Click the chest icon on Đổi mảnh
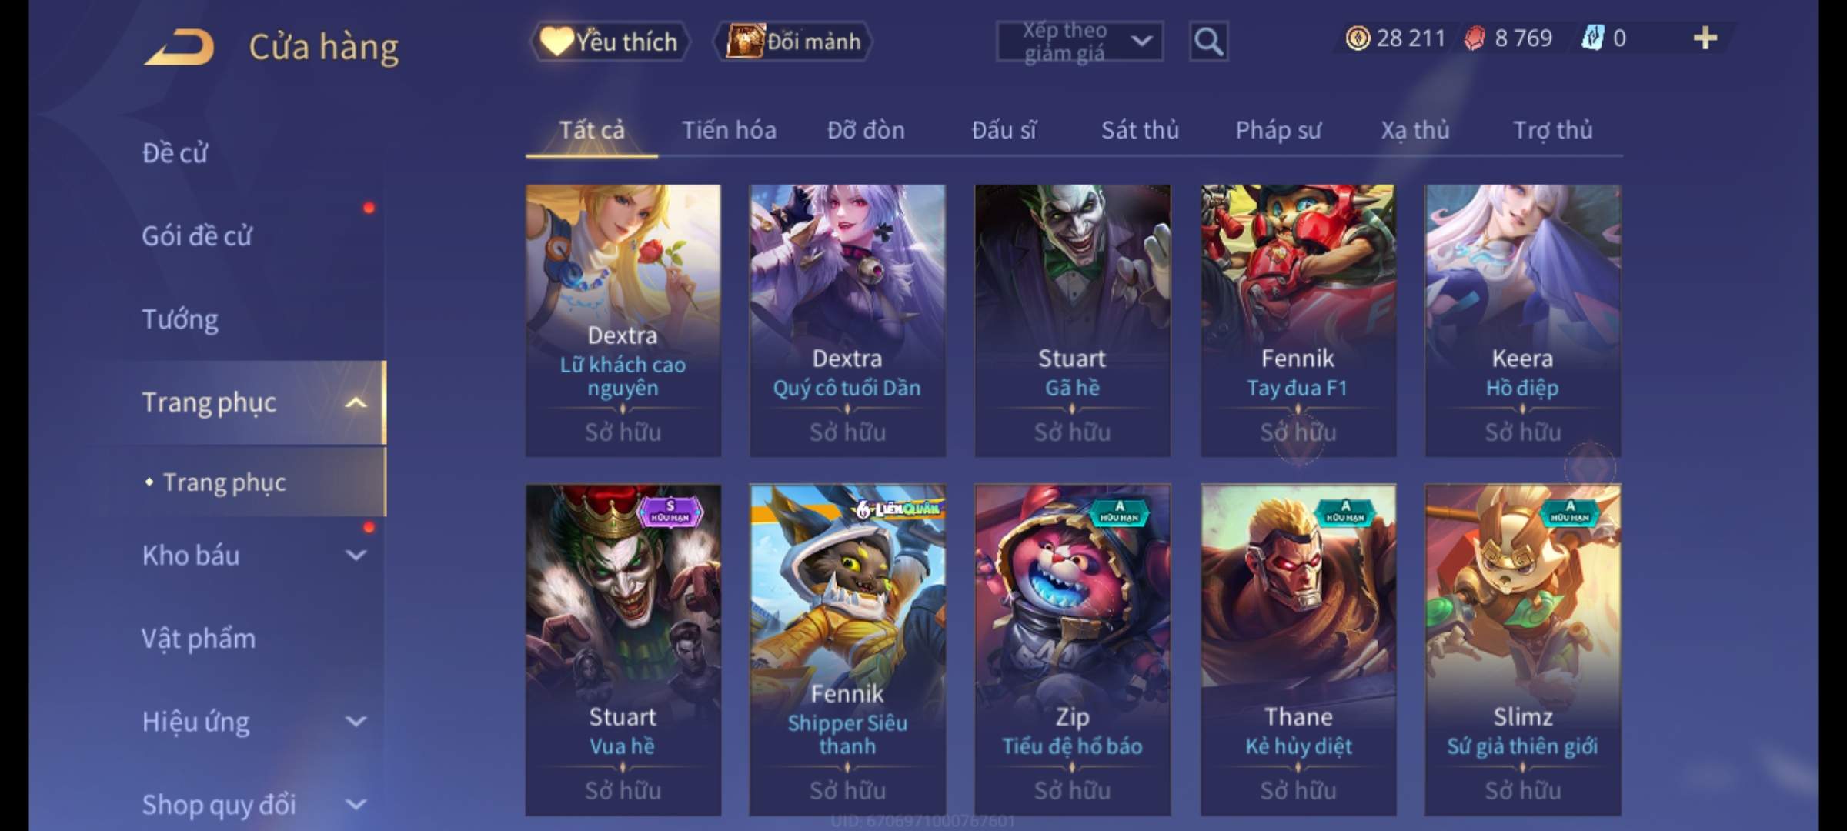The height and width of the screenshot is (831, 1847). [x=744, y=41]
